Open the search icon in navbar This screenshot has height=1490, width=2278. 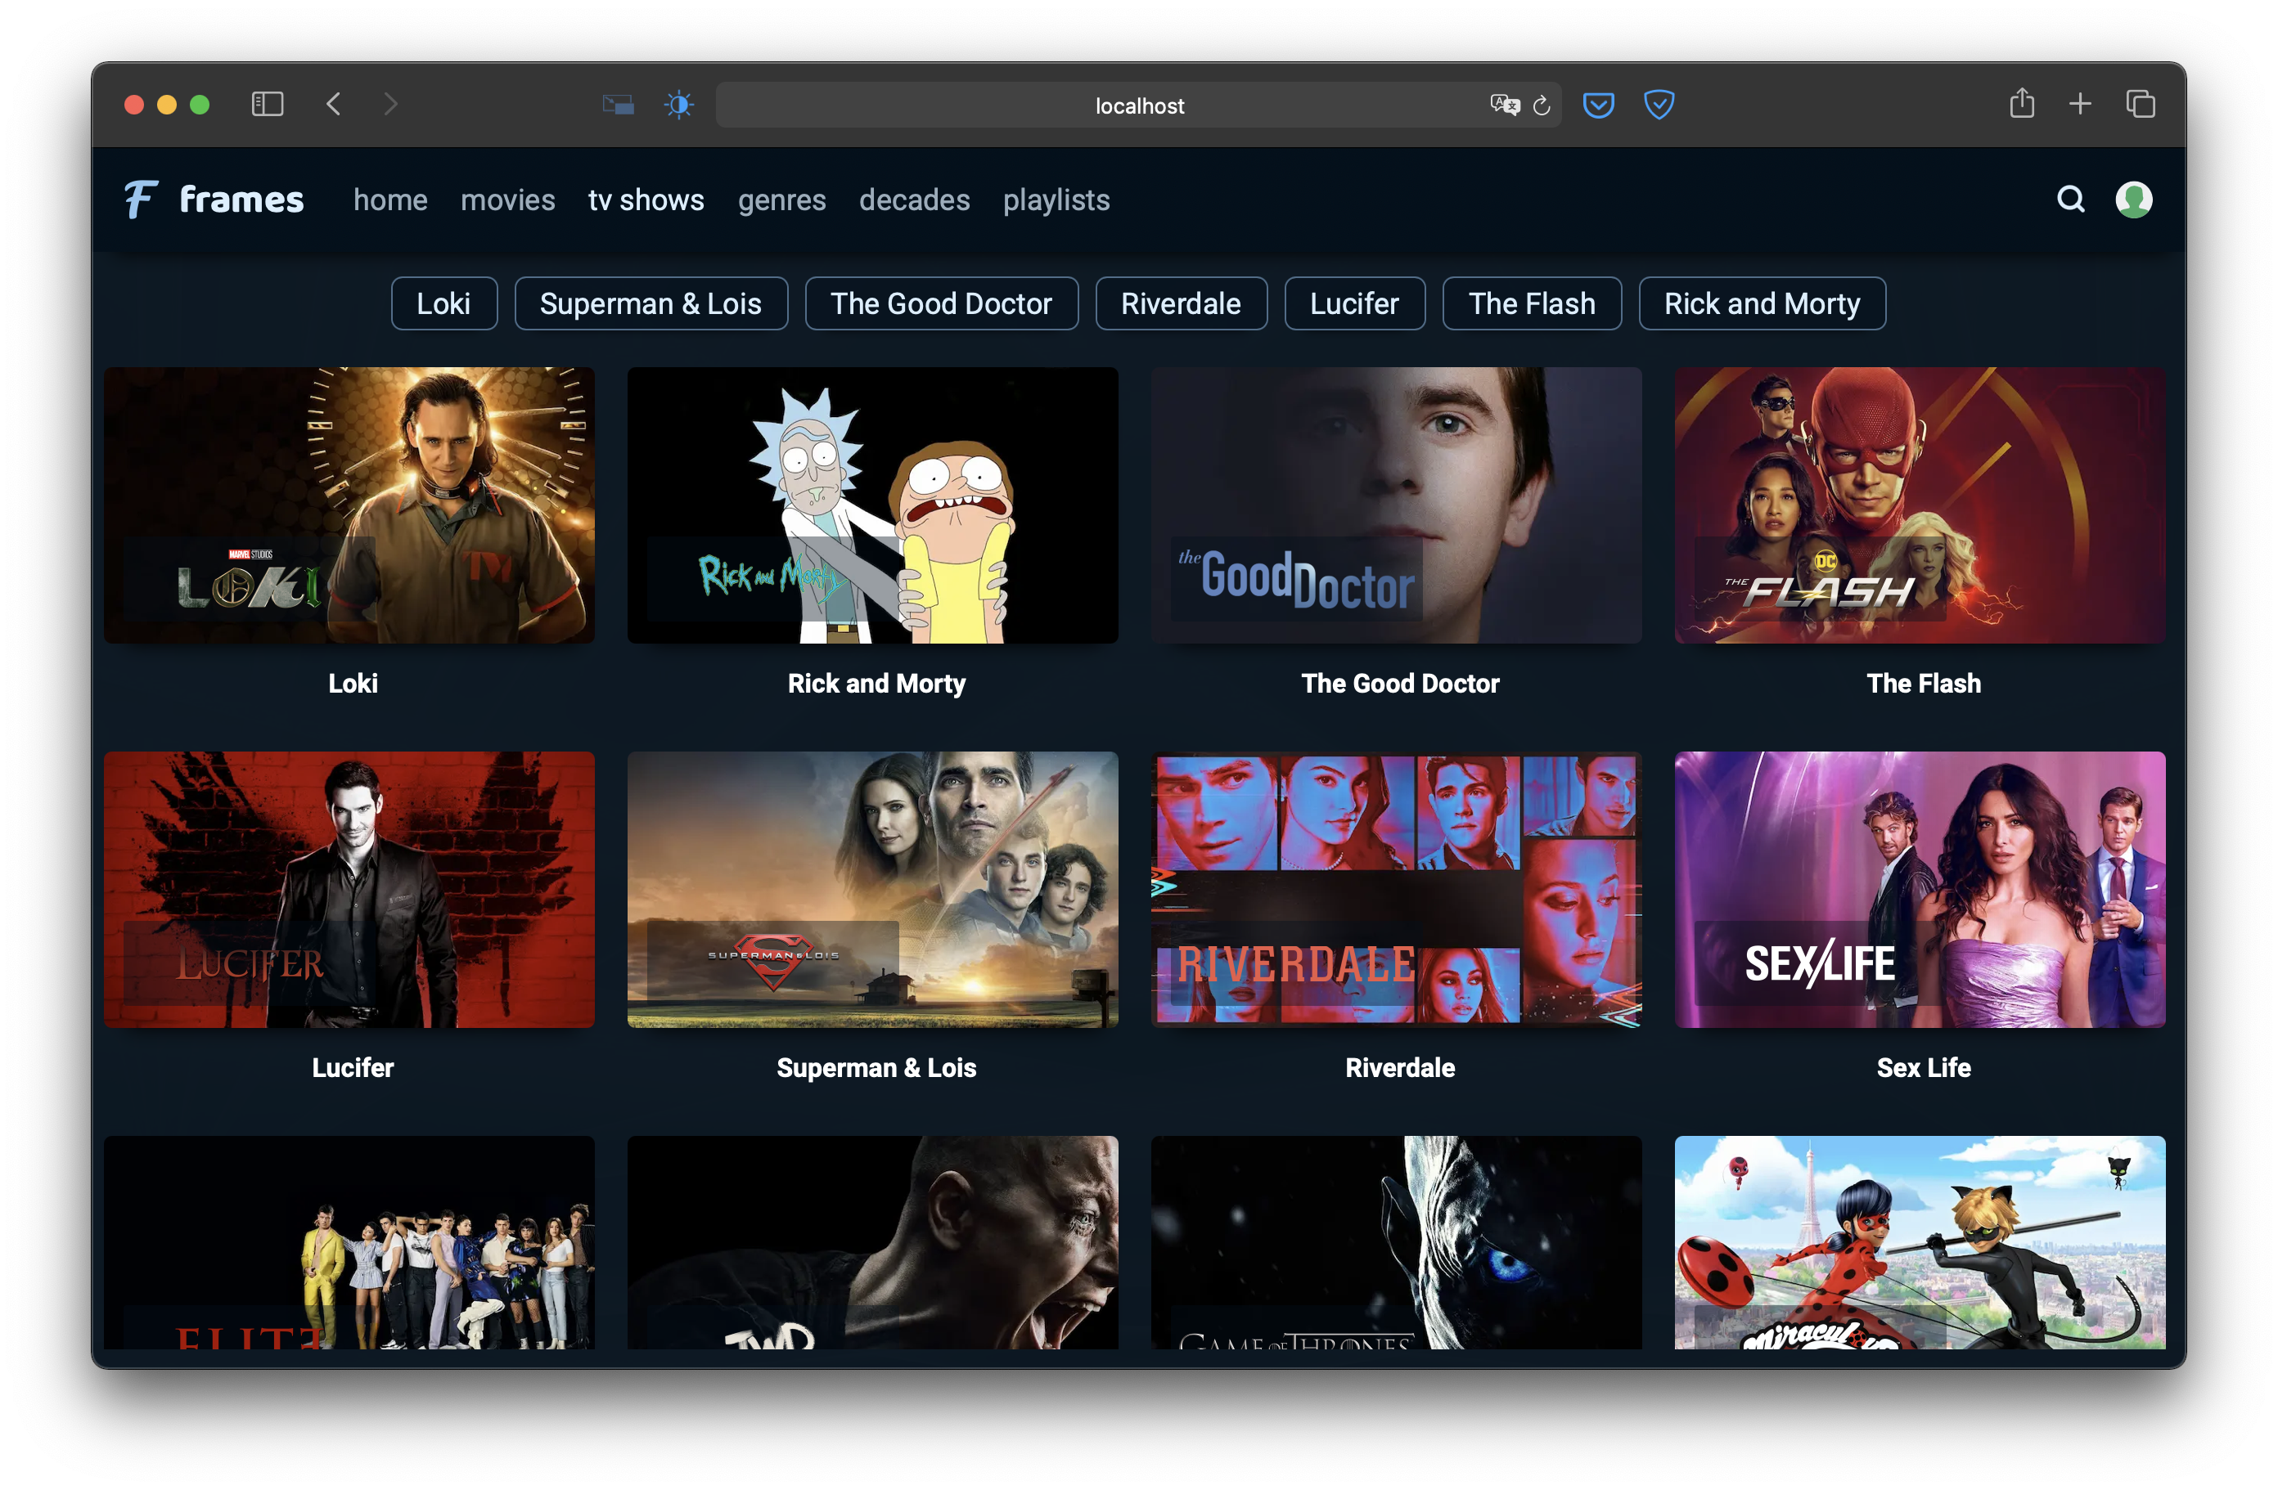click(2070, 199)
